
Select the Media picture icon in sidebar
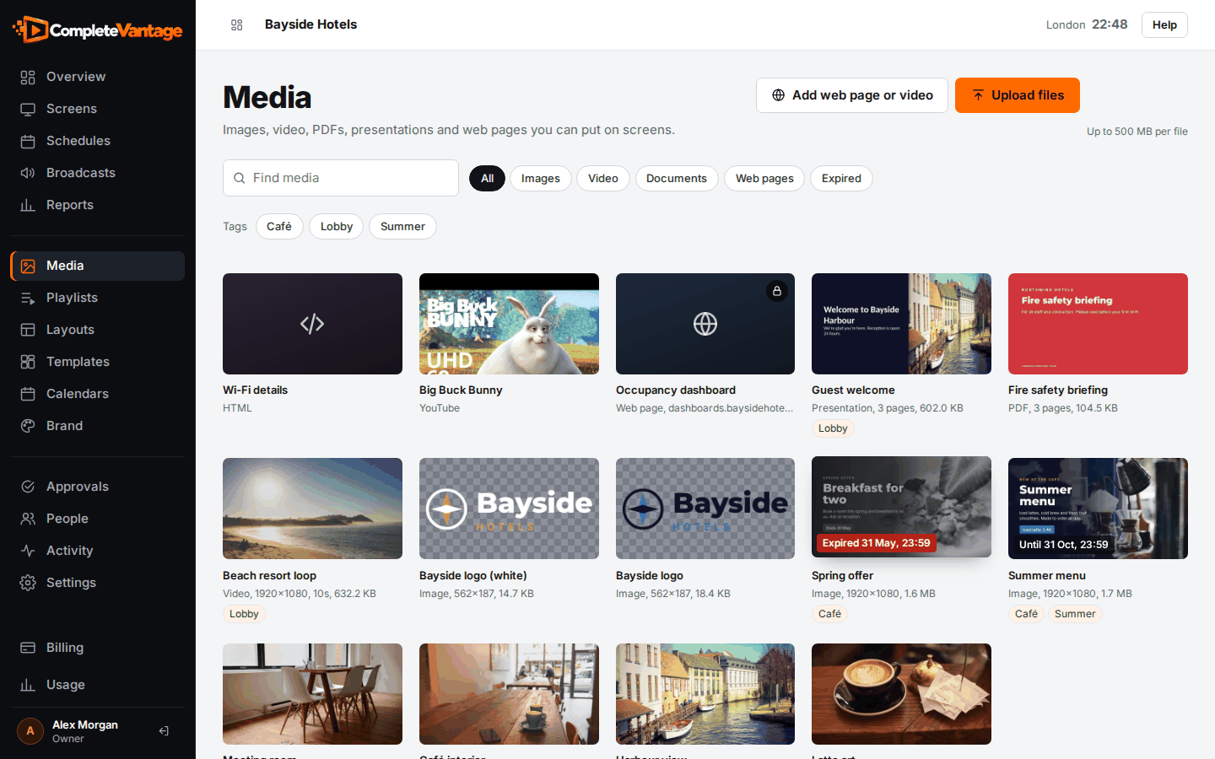[28, 266]
